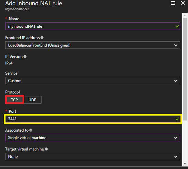Expand the Associated to dropdown
Image resolution: width=188 pixels, height=169 pixels.
[x=93, y=138]
